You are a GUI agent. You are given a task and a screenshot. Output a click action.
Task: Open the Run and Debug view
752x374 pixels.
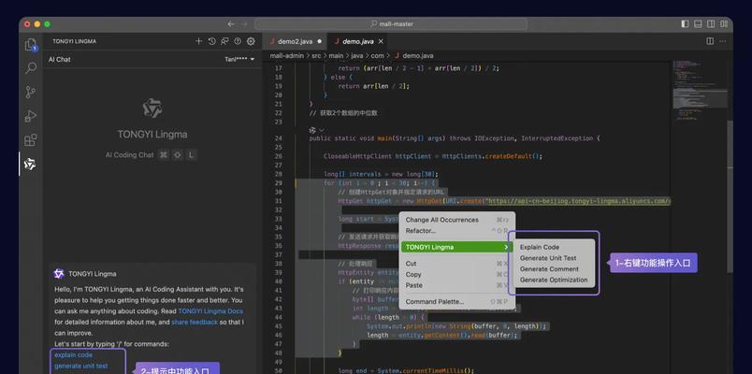coord(31,116)
